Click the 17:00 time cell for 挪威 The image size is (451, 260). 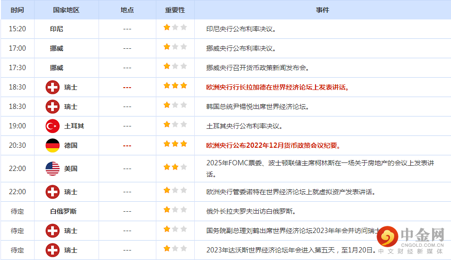(17, 48)
